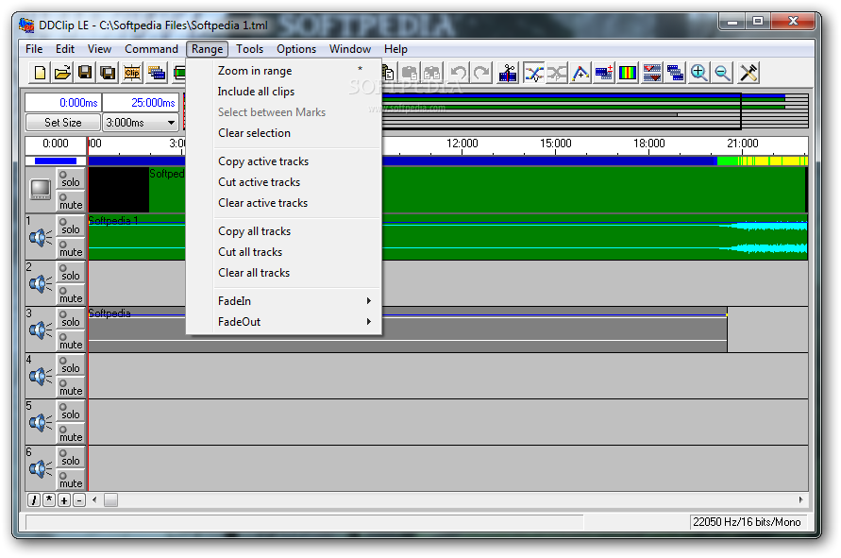Solo audio track 6
Image resolution: width=841 pixels, height=558 pixels.
(70, 457)
